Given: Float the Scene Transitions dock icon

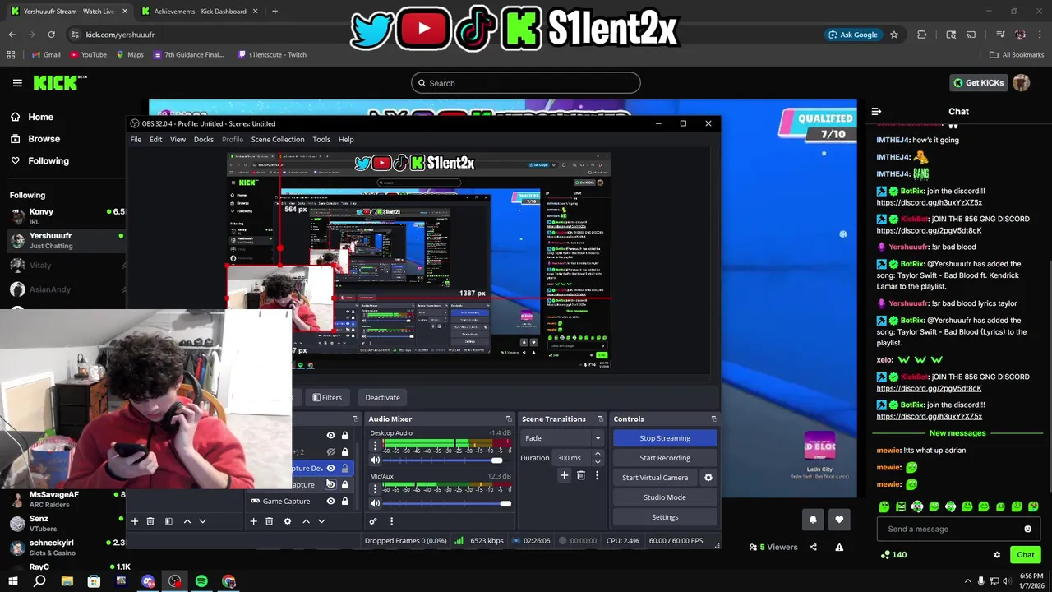Looking at the screenshot, I should (600, 419).
